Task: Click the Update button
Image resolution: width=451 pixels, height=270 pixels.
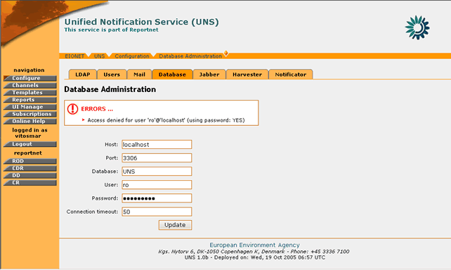Action: coord(175,225)
